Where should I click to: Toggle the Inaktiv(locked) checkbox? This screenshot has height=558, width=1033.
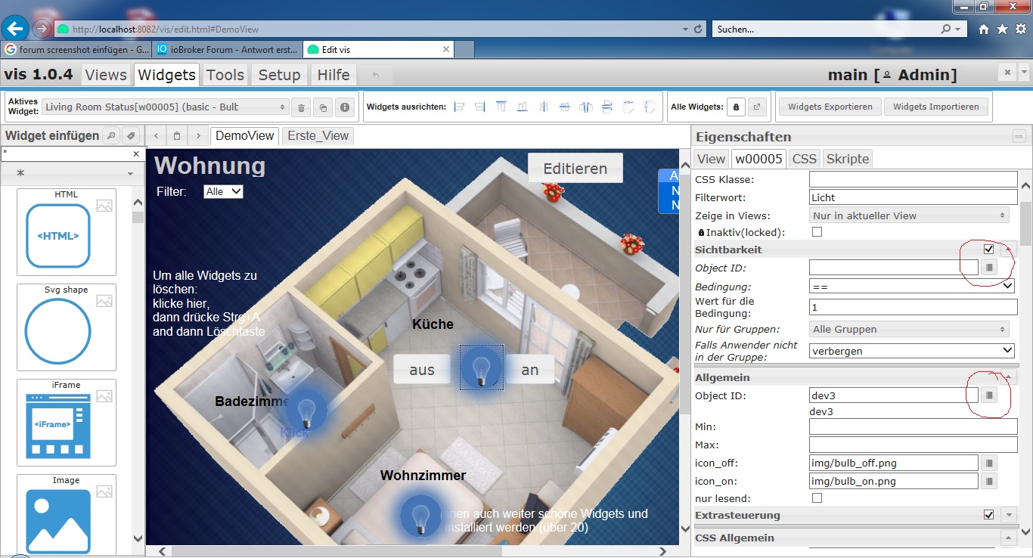(x=817, y=232)
